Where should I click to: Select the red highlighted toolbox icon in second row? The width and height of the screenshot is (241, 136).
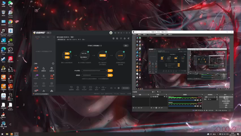click(x=52, y=76)
